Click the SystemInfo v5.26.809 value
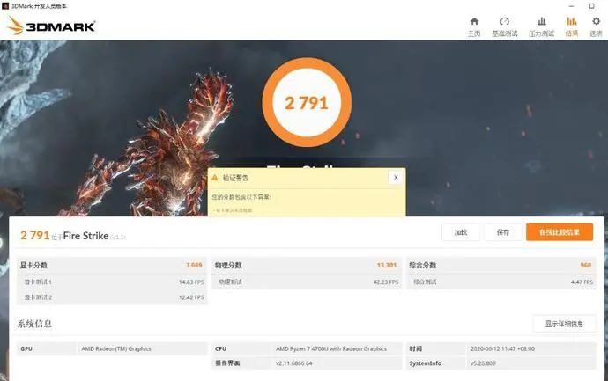 (483, 363)
